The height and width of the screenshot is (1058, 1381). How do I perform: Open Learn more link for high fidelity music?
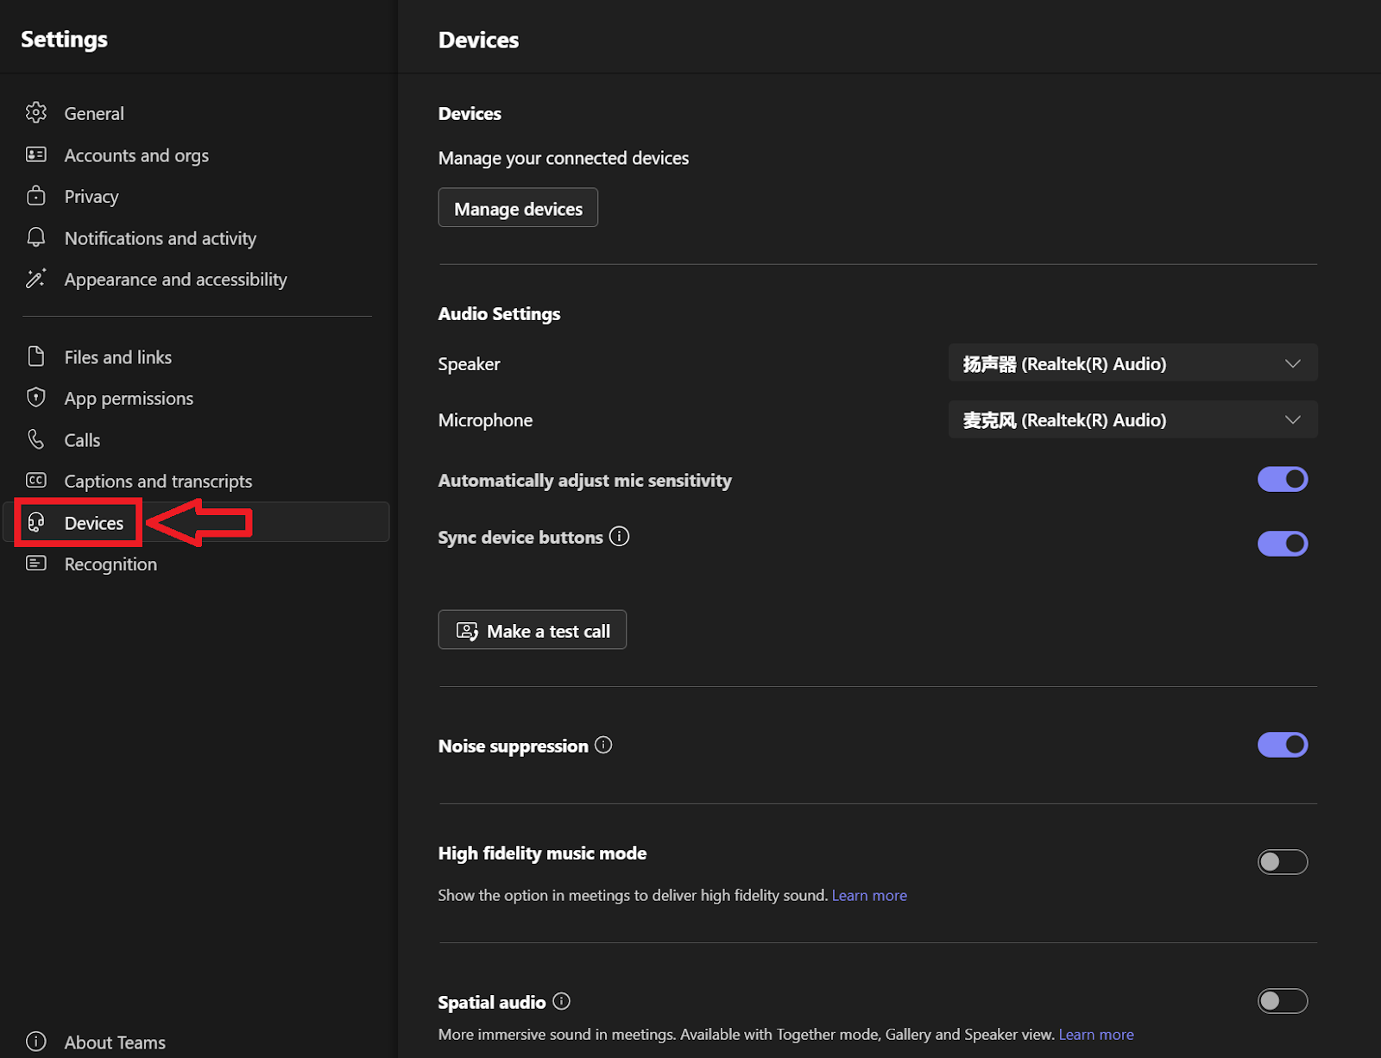tap(869, 896)
